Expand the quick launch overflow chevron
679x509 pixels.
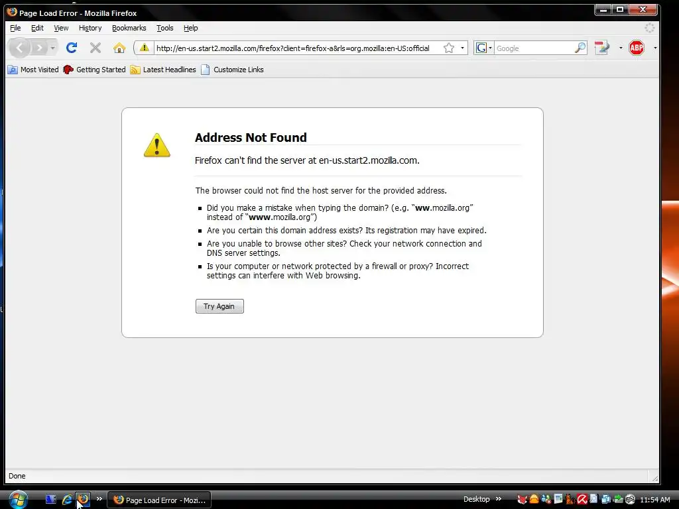[99, 498]
